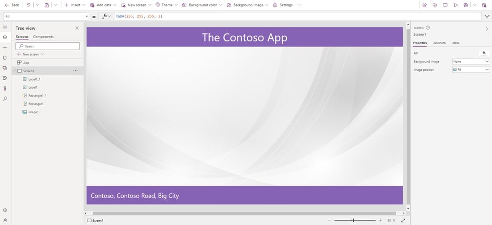Go back using the Back arrow
Image resolution: width=492 pixels, height=225 pixels.
pyautogui.click(x=12, y=5)
